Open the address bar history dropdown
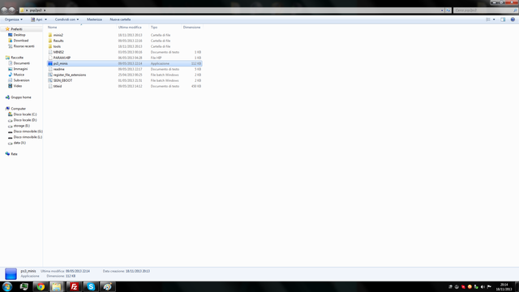This screenshot has height=292, width=519. 442,11
